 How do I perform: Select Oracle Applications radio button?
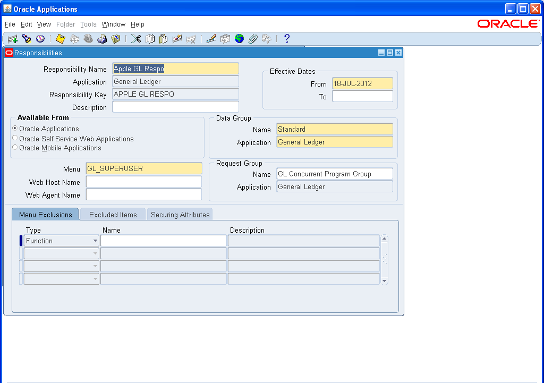pyautogui.click(x=15, y=129)
